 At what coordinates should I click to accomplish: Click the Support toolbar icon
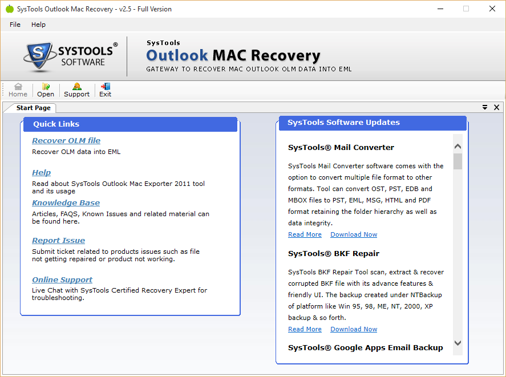coord(76,90)
